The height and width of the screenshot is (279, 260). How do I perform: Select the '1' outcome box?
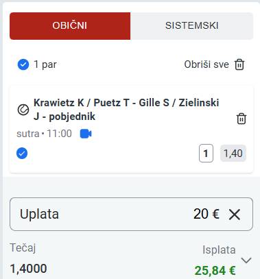206,153
